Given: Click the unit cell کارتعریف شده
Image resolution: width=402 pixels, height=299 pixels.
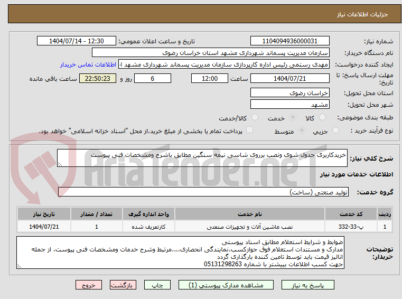Looking at the screenshot, I should [x=148, y=227].
